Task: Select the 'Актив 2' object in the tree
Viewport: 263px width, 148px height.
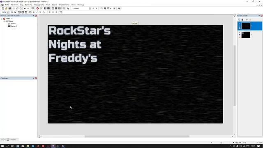Action: coord(14,26)
